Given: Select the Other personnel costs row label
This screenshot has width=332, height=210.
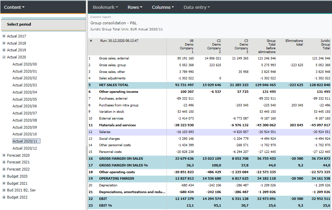Looking at the screenshot, I should [115, 145].
